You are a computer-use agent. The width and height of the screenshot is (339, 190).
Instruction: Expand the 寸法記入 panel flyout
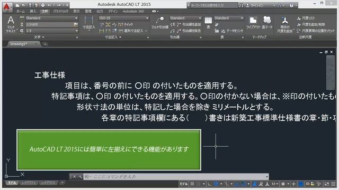[x=113, y=37]
